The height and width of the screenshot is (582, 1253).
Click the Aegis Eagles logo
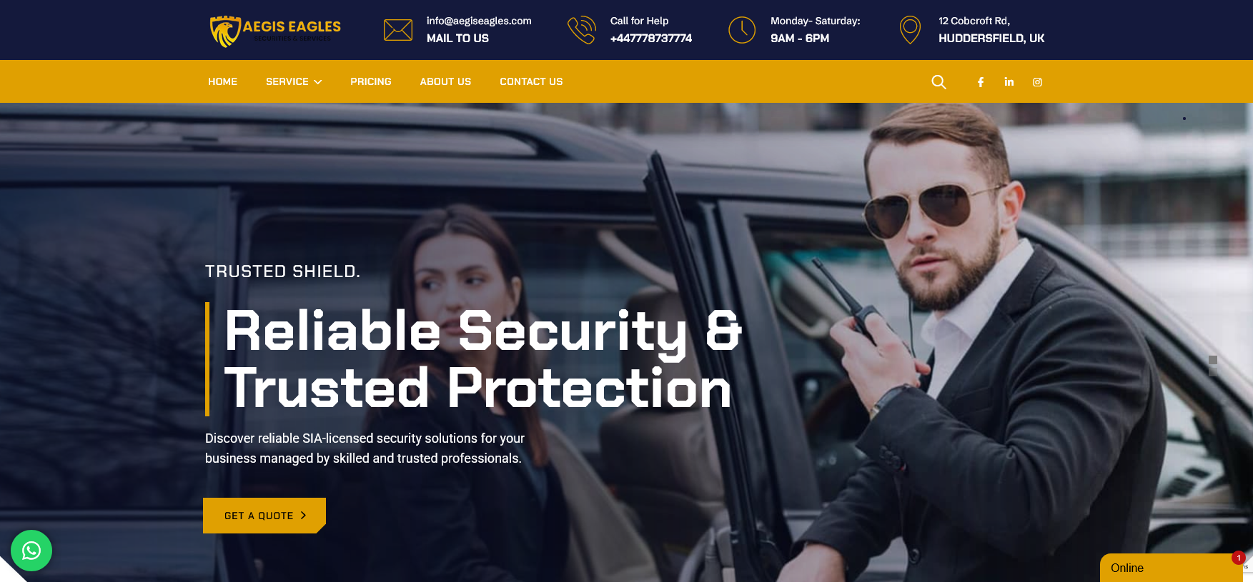pyautogui.click(x=275, y=31)
